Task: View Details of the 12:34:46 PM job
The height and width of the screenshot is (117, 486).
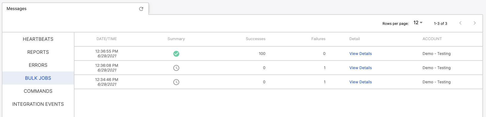Action: (361, 82)
